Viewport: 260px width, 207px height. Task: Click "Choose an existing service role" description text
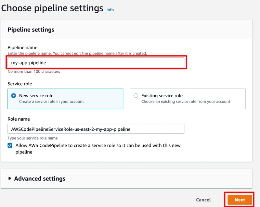pos(186,102)
